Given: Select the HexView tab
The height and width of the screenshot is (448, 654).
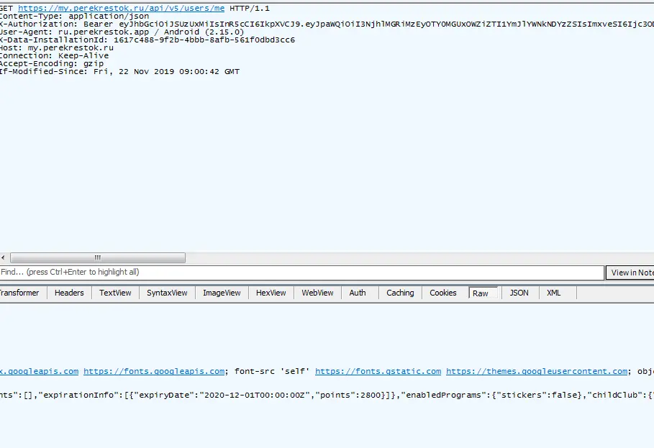Looking at the screenshot, I should pyautogui.click(x=271, y=293).
